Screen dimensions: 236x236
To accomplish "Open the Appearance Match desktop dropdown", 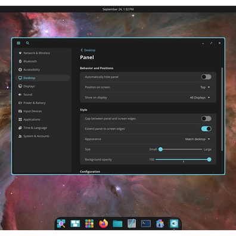I will click(197, 139).
